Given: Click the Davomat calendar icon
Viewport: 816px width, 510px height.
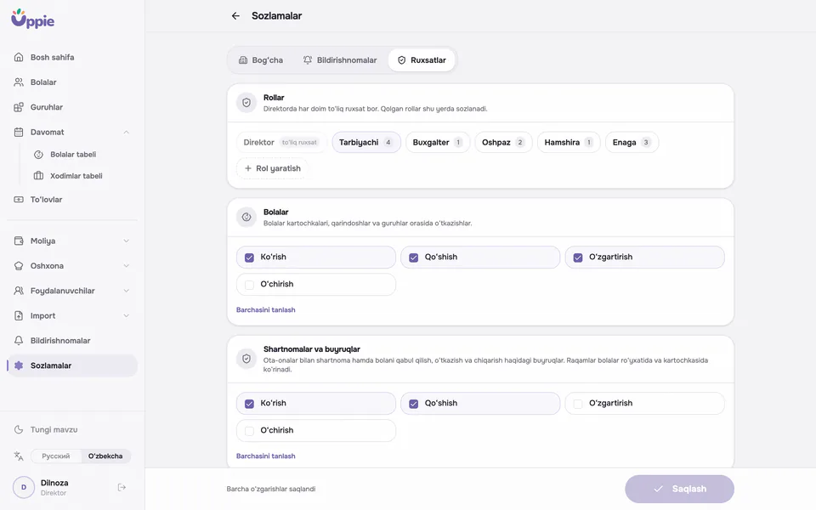Looking at the screenshot, I should 19,133.
